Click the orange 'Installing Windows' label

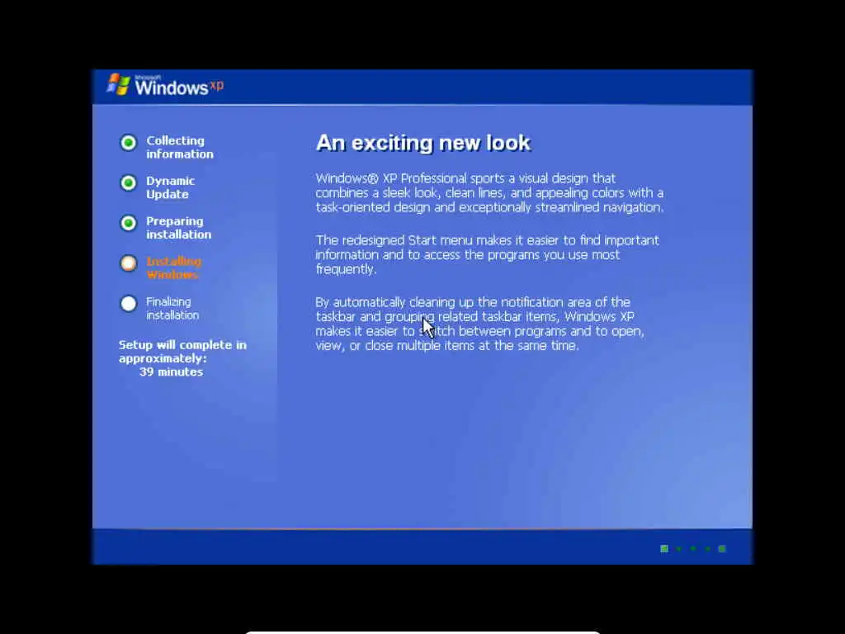tap(173, 268)
